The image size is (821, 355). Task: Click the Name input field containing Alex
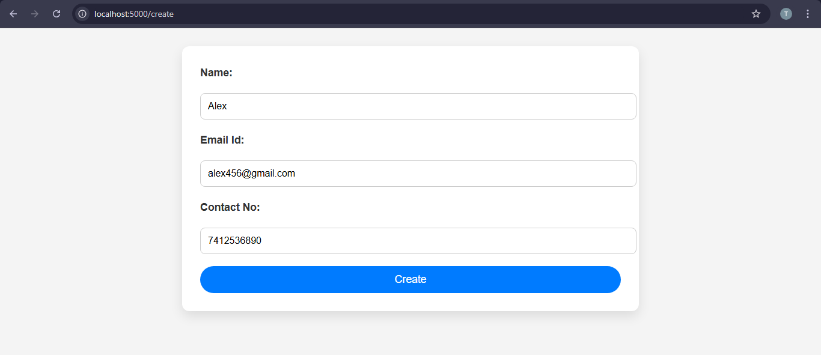418,106
